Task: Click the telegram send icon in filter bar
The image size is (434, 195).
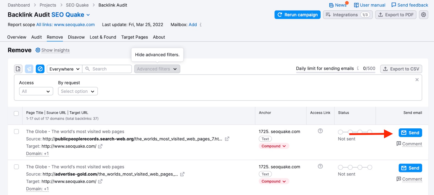Action: point(29,69)
